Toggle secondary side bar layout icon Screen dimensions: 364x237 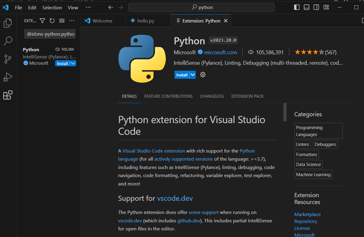(316, 7)
